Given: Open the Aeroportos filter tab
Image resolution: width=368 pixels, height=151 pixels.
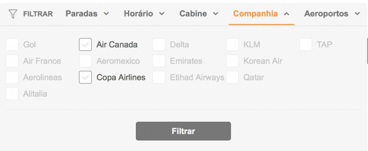Looking at the screenshot, I should tap(332, 14).
